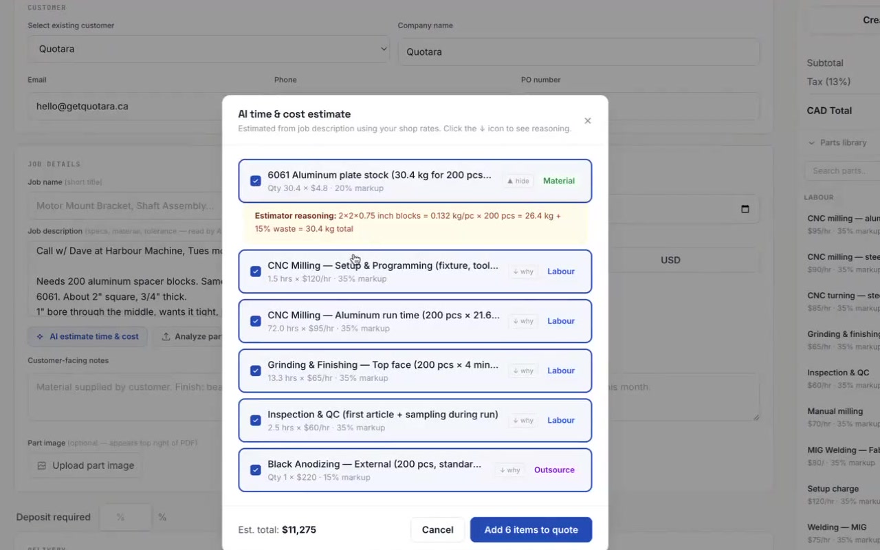This screenshot has width=880, height=550.
Task: Click the Labour tag on Aluminum run time
Action: click(561, 321)
